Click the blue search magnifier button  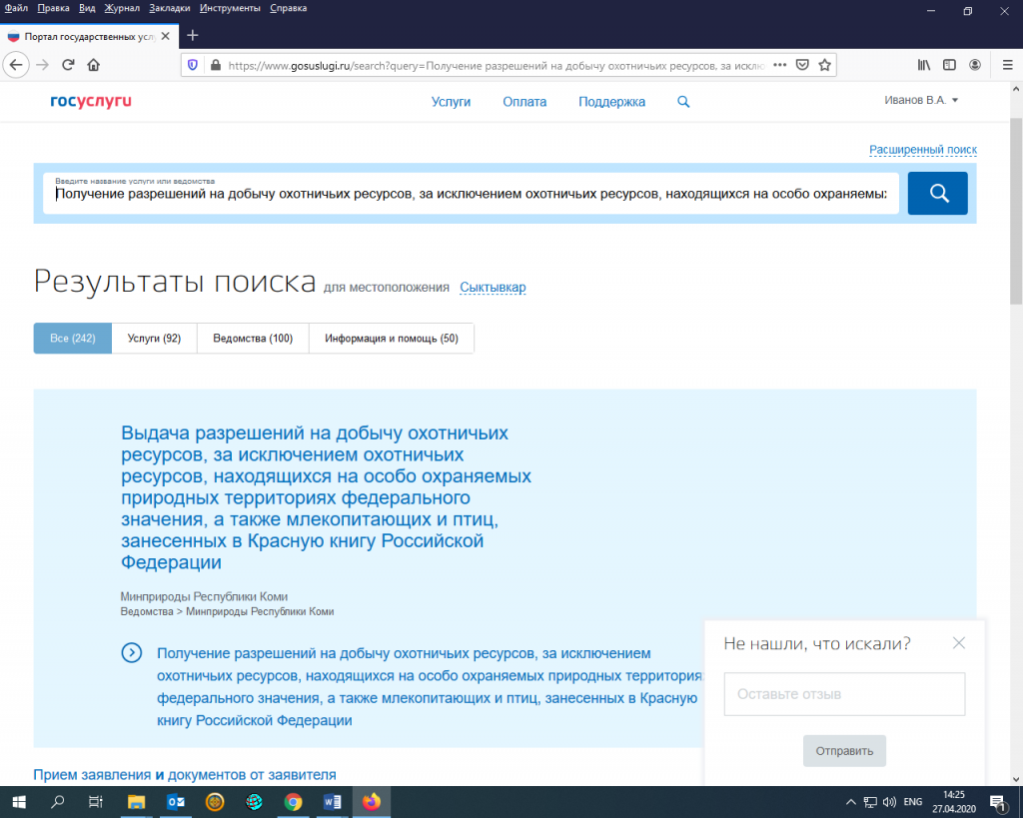(937, 193)
